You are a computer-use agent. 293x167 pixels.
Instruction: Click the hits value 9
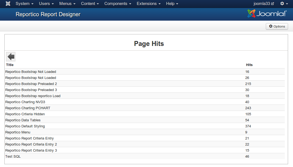click(246, 132)
